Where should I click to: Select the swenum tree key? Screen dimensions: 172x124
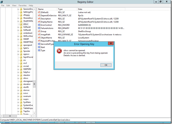(27, 96)
